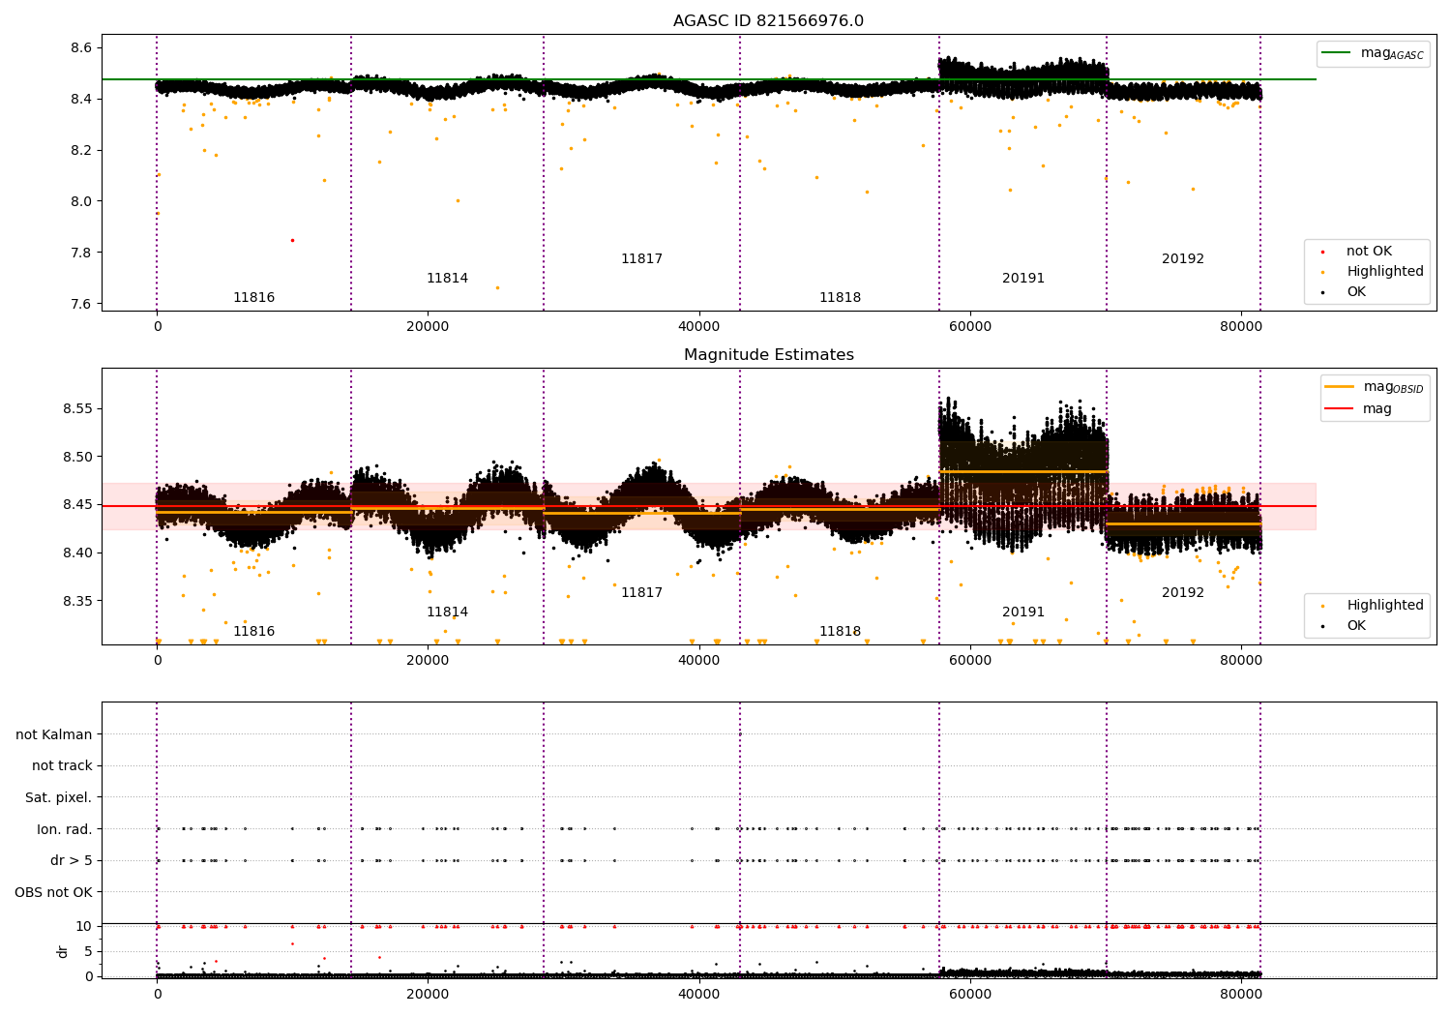Image resolution: width=1451 pixels, height=1016 pixels.
Task: Click the lowest orange outlier near 7.66
Action: pyautogui.click(x=497, y=287)
